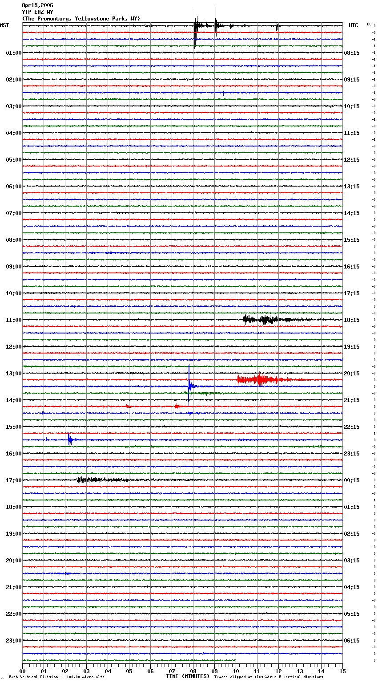Click the 12:15 UTC label

coord(352,160)
